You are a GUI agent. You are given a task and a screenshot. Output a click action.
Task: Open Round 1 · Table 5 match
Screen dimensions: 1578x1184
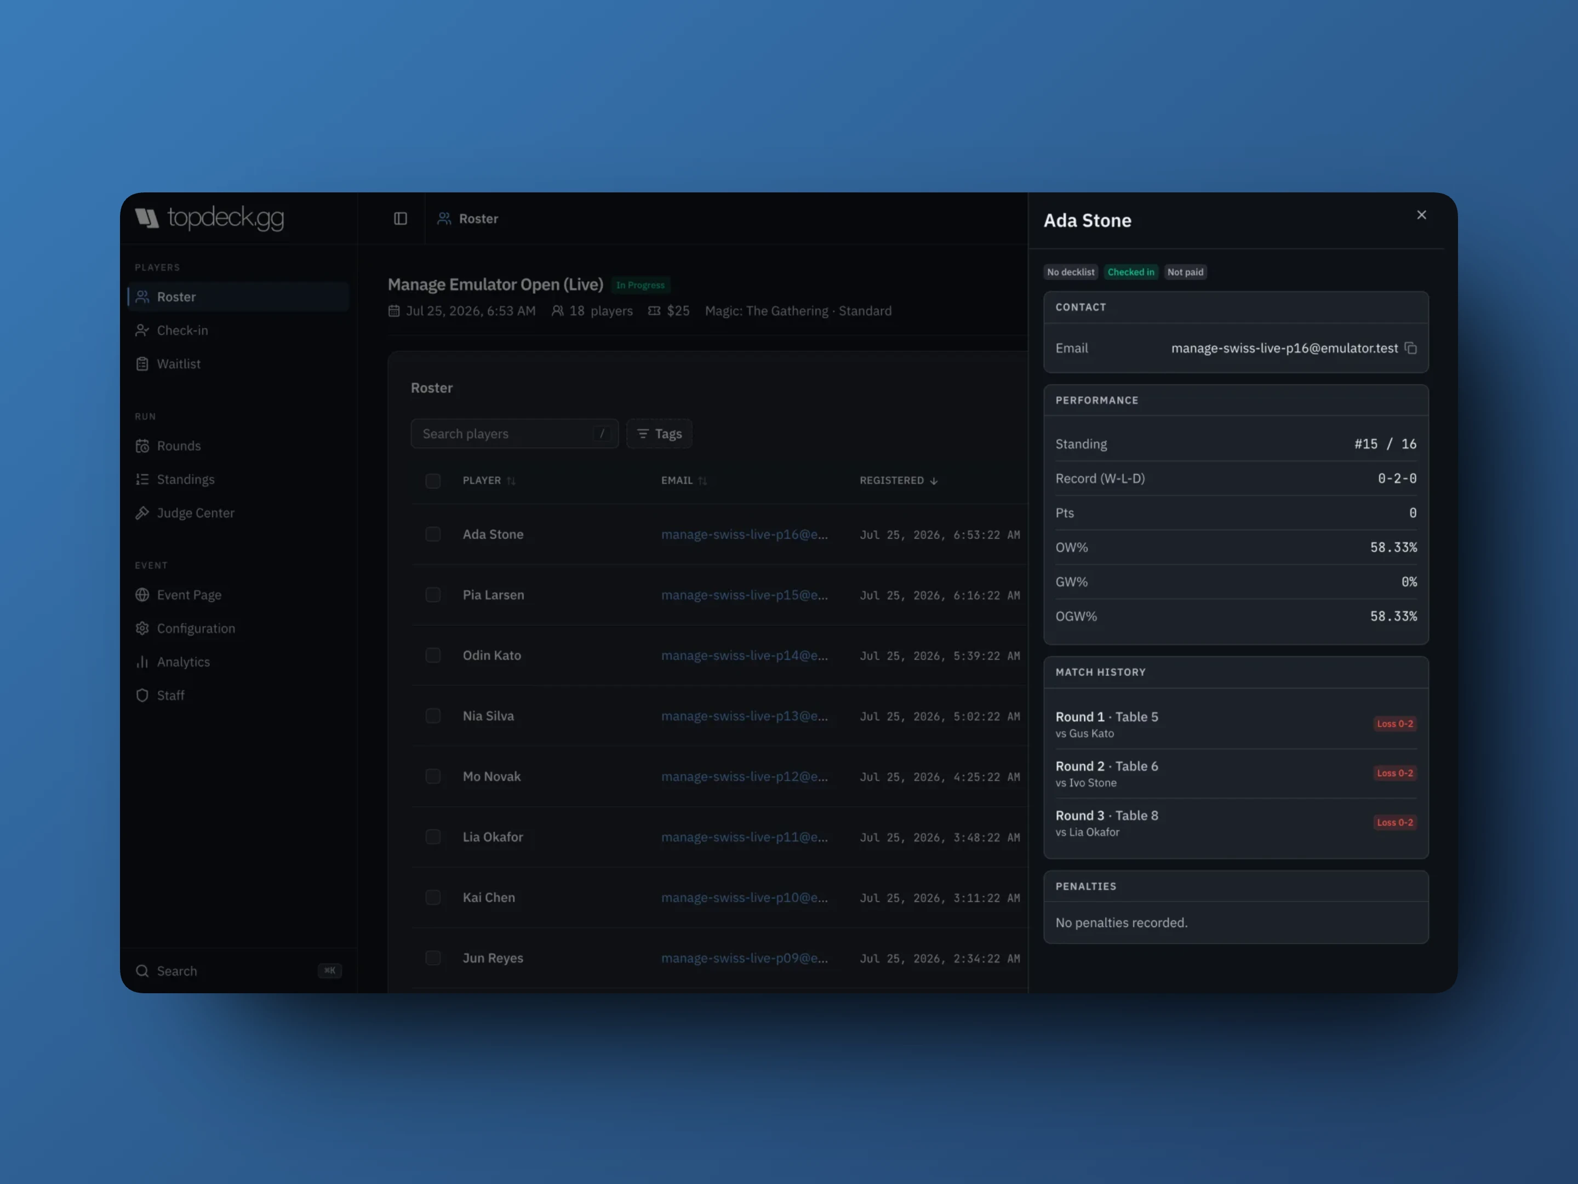tap(1236, 725)
